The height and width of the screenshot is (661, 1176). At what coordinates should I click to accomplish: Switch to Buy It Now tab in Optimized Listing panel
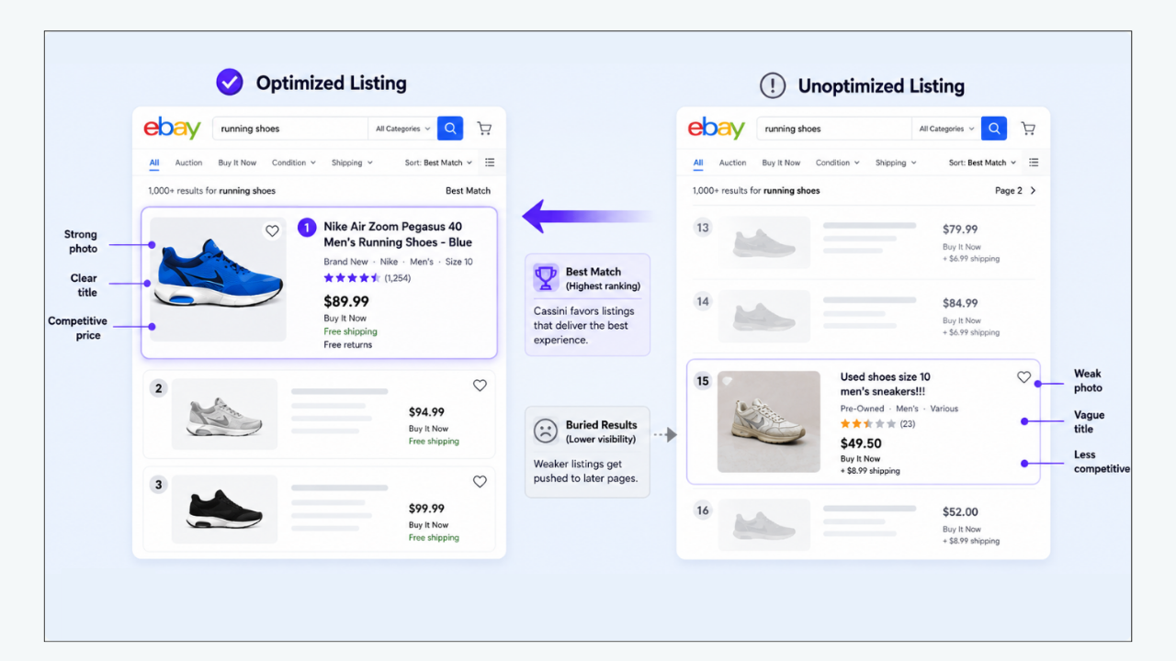click(237, 162)
